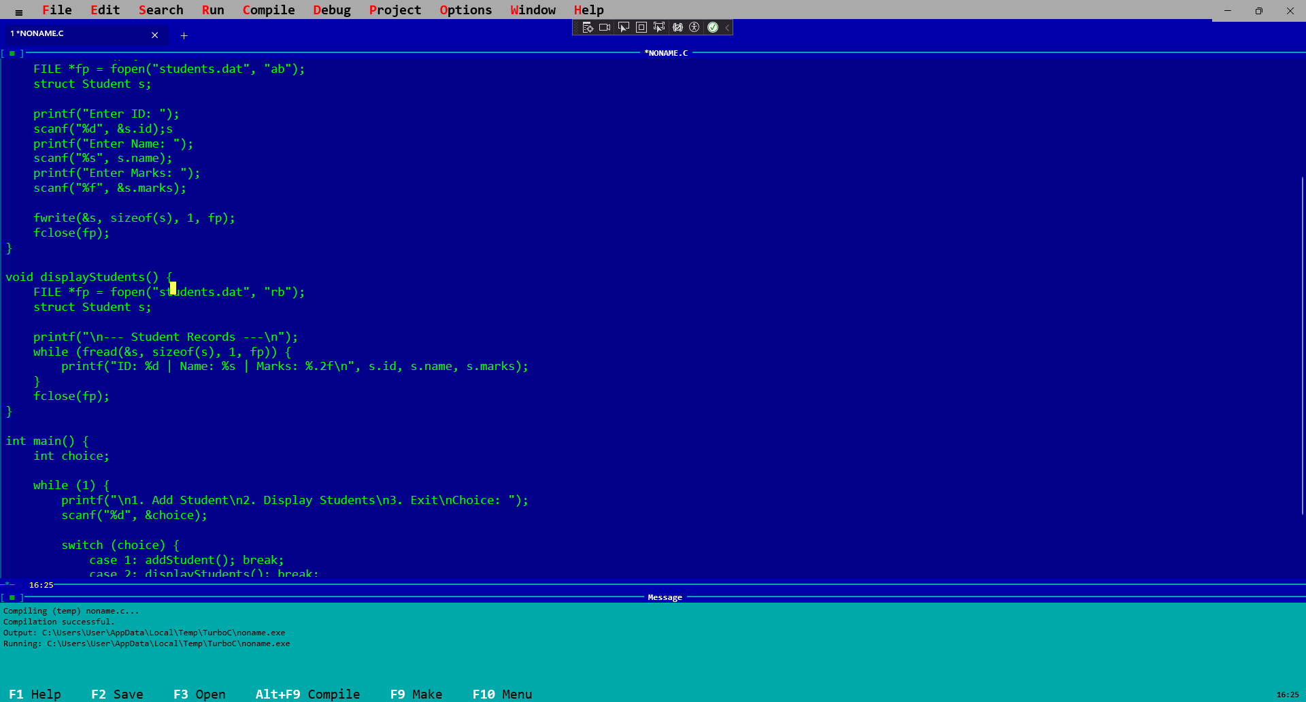The height and width of the screenshot is (702, 1306).
Task: Toggle the layout adorners square icon
Action: (x=641, y=27)
